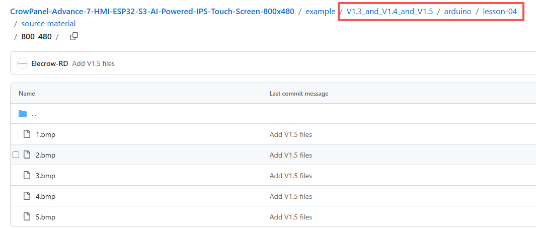Viewport: 536px width, 228px height.
Task: Click the 'Name' column header
Action: [x=27, y=93]
